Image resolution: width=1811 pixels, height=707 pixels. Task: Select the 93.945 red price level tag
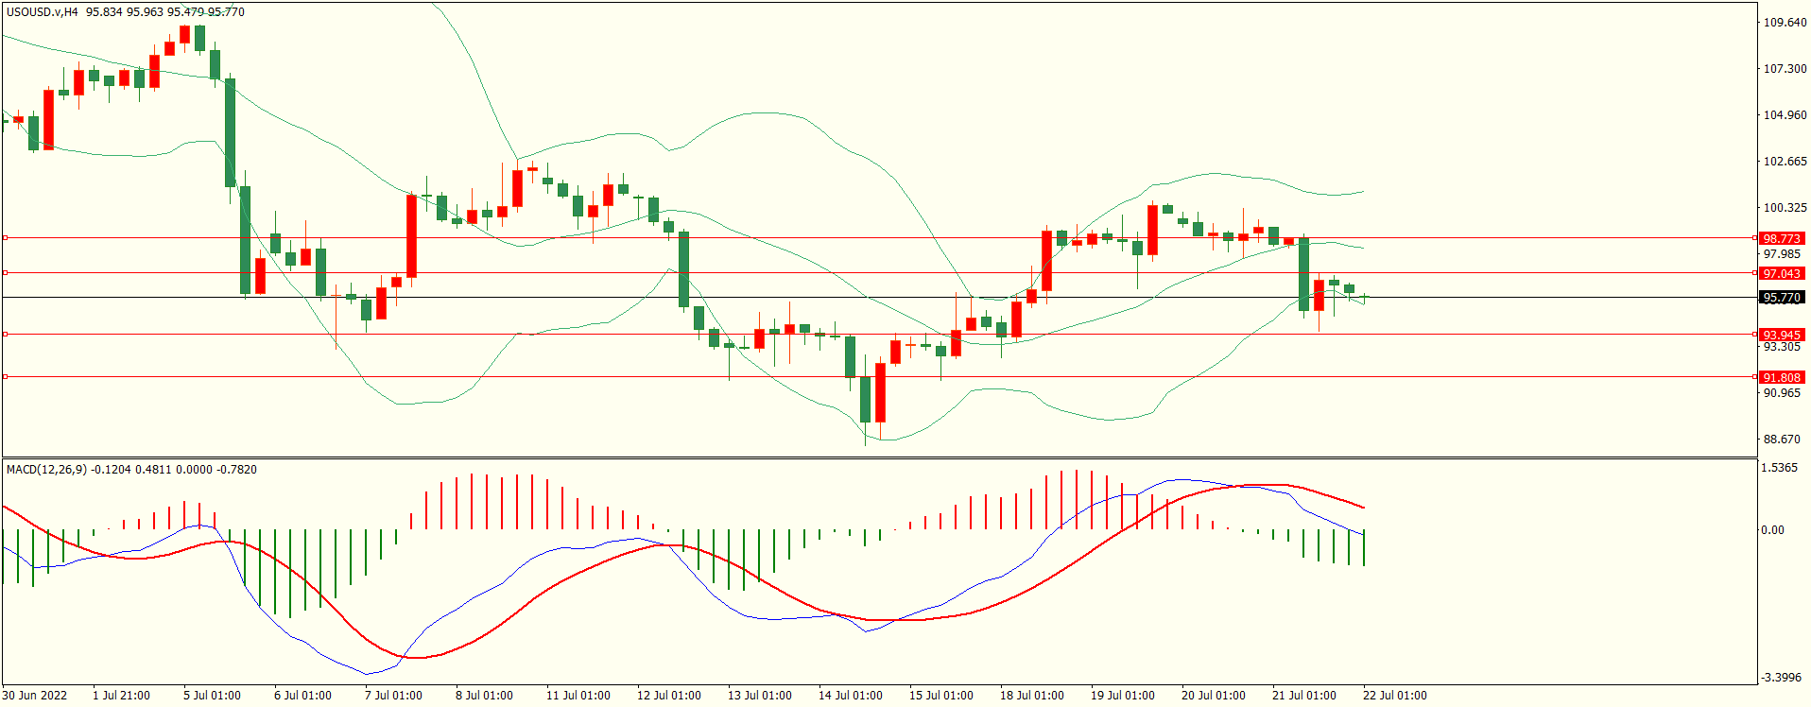[x=1782, y=335]
